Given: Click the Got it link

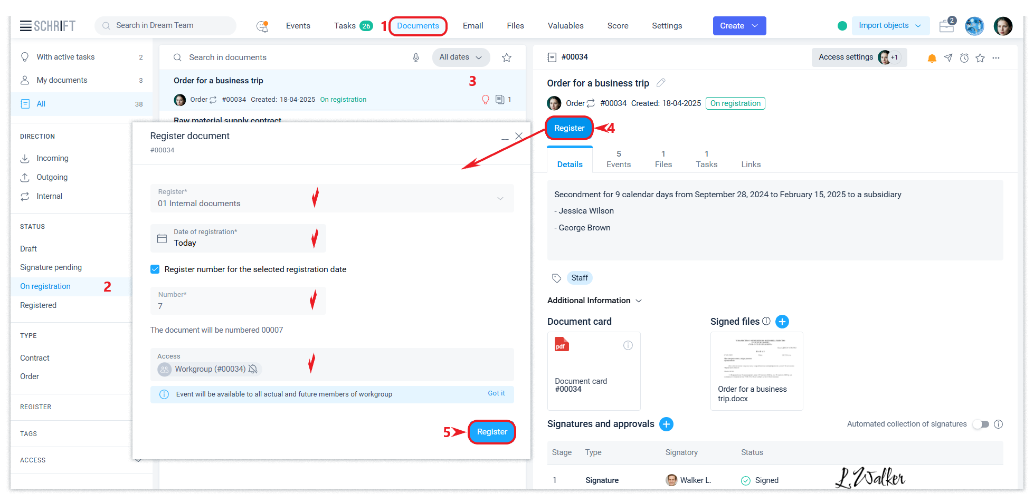Looking at the screenshot, I should pyautogui.click(x=496, y=393).
